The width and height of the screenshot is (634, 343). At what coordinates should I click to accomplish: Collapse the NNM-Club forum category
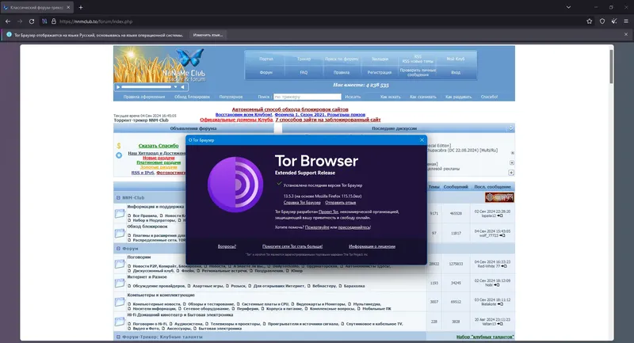(x=118, y=197)
